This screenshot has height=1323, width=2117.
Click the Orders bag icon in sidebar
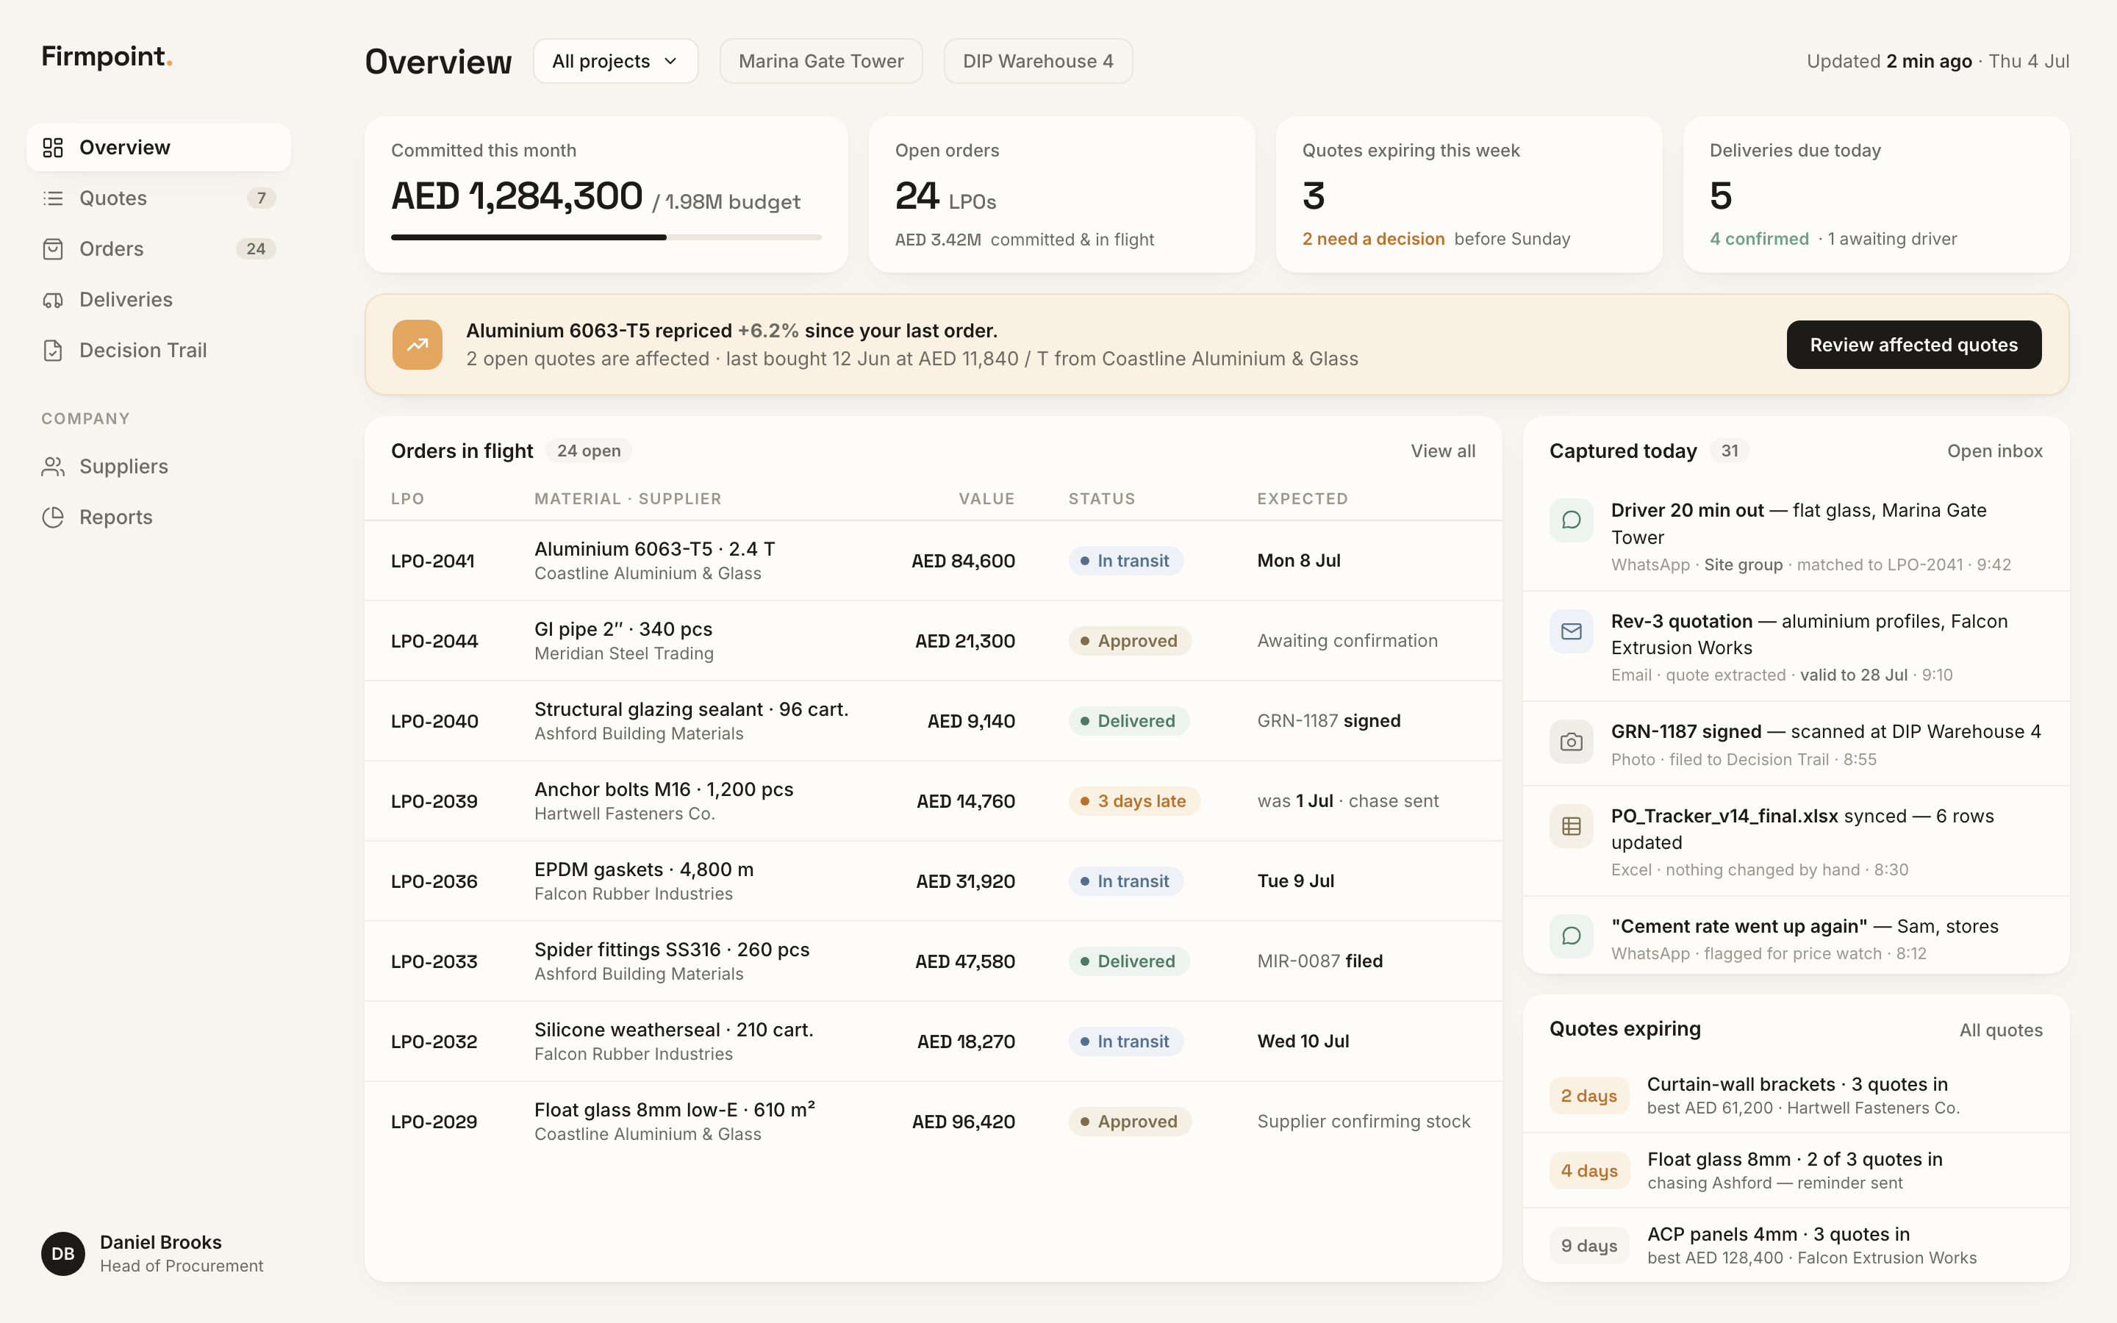coord(54,248)
